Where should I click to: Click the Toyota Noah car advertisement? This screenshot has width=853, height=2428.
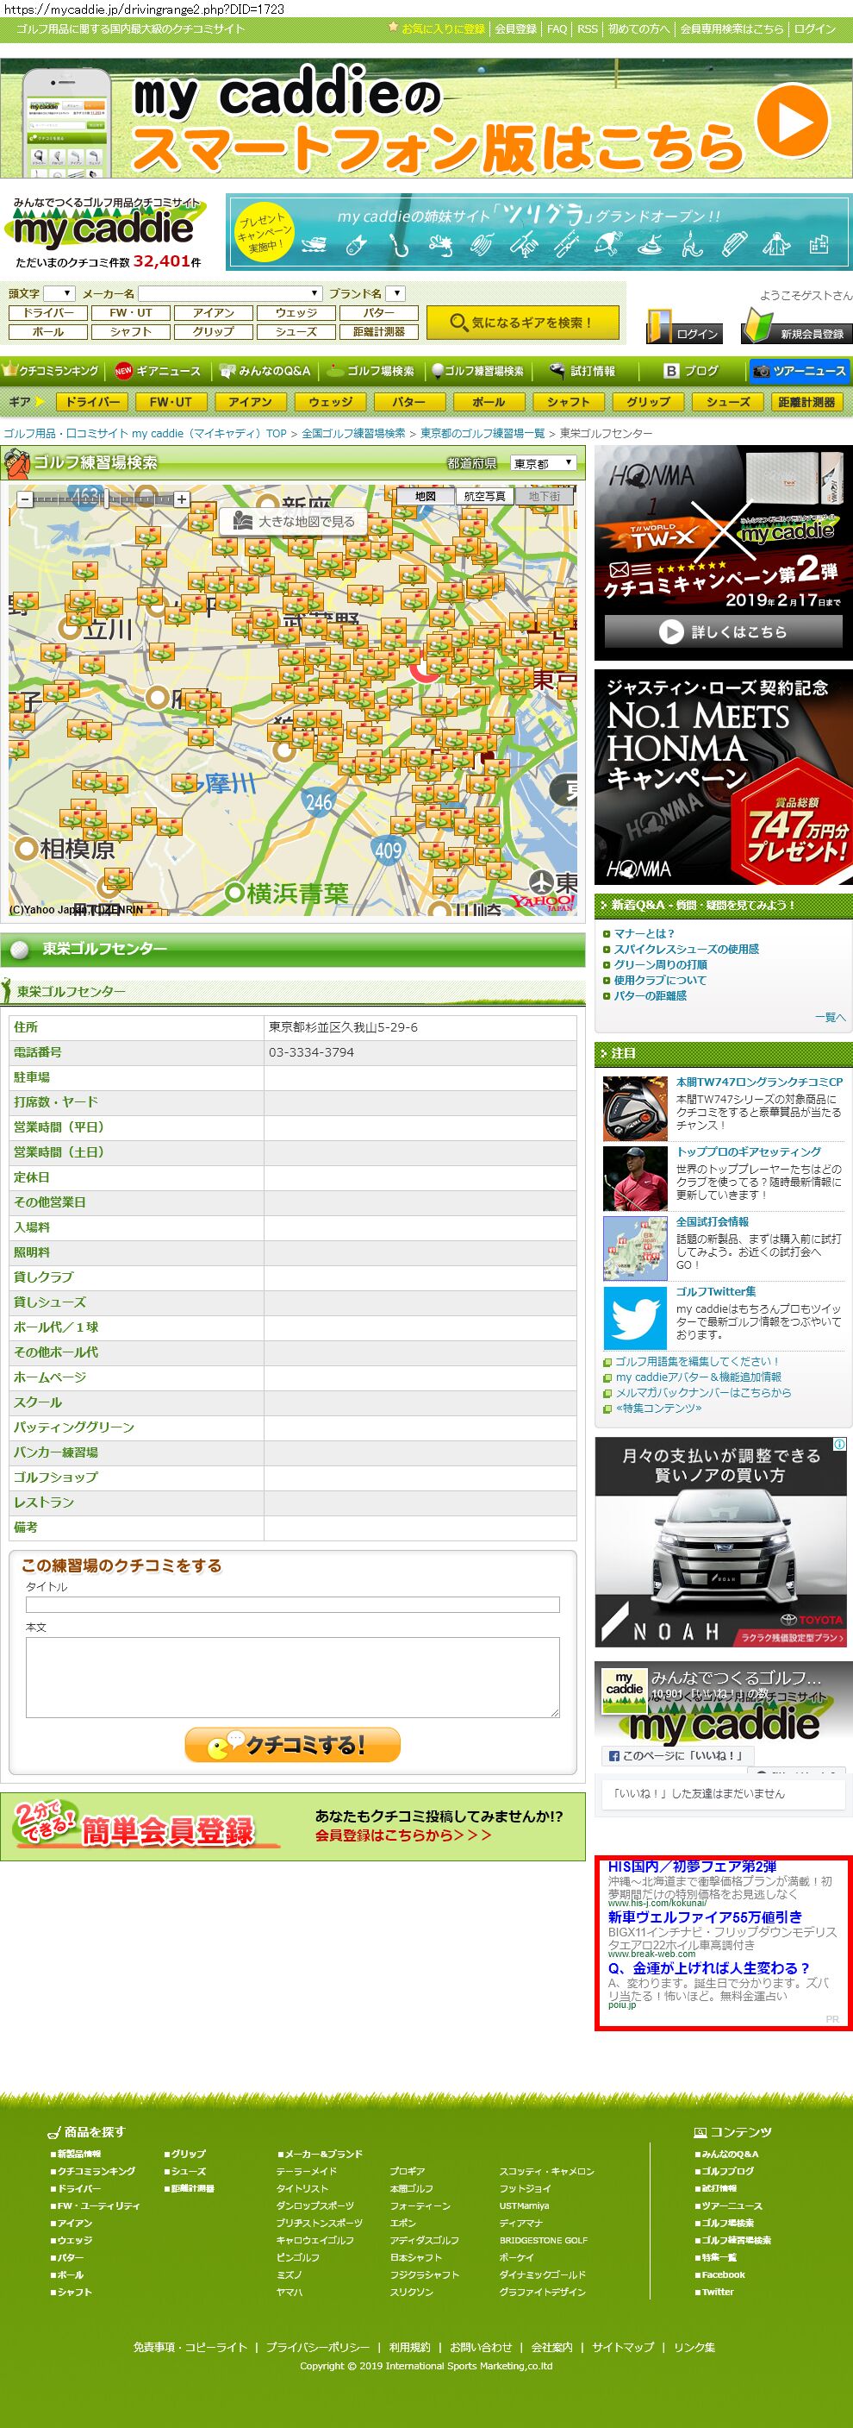coord(720,1542)
